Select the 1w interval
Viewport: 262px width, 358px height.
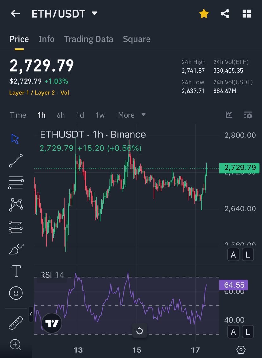tap(100, 115)
